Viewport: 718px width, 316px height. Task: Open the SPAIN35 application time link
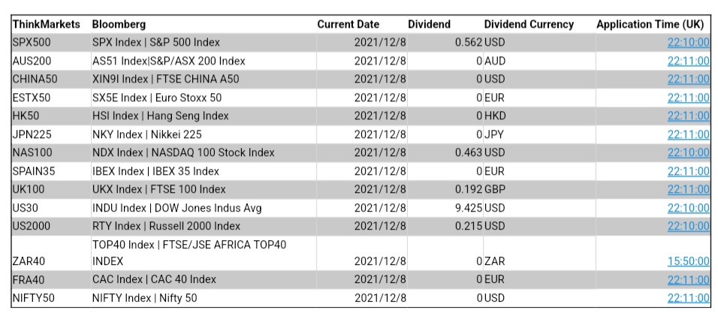pos(688,171)
